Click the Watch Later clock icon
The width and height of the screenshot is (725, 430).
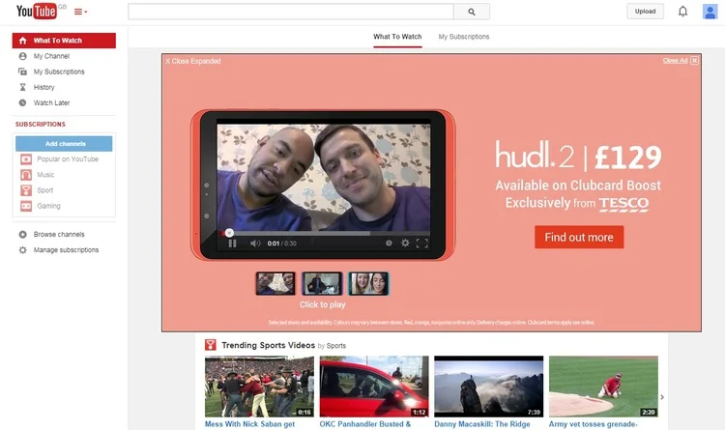click(22, 102)
